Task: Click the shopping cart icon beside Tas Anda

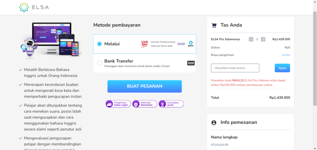Action: 214,25
